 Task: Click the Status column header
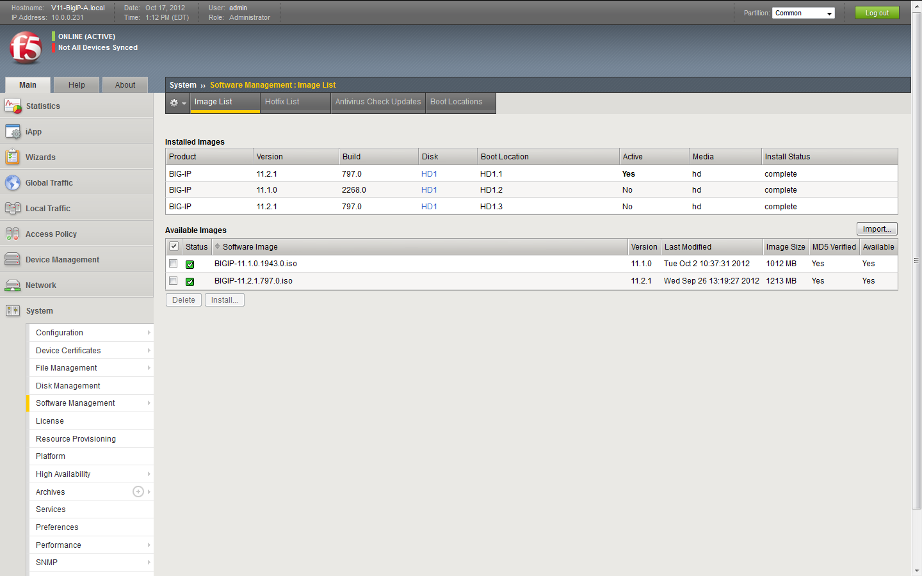[197, 246]
